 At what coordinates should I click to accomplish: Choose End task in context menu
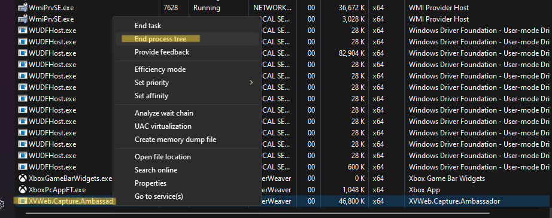pyautogui.click(x=148, y=26)
